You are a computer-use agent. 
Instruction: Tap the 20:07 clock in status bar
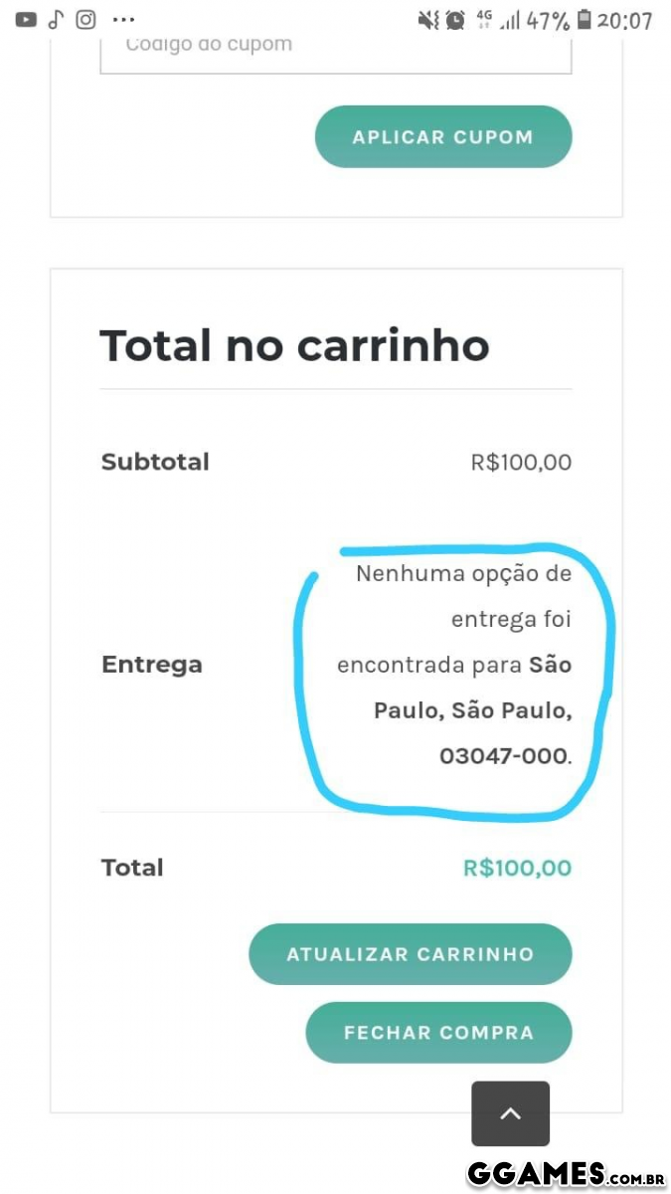(625, 20)
